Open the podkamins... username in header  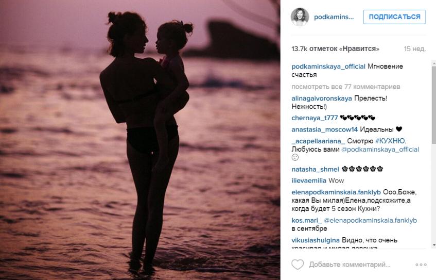pos(334,17)
